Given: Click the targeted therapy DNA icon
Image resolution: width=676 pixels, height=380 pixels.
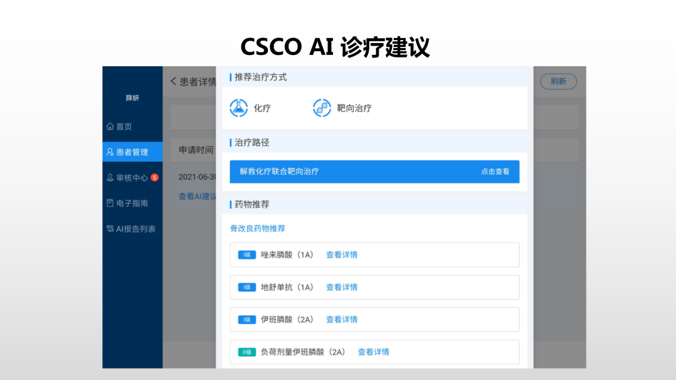Looking at the screenshot, I should tap(322, 107).
